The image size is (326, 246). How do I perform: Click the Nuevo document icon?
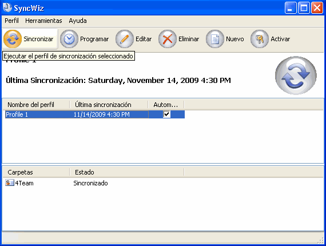coord(215,39)
